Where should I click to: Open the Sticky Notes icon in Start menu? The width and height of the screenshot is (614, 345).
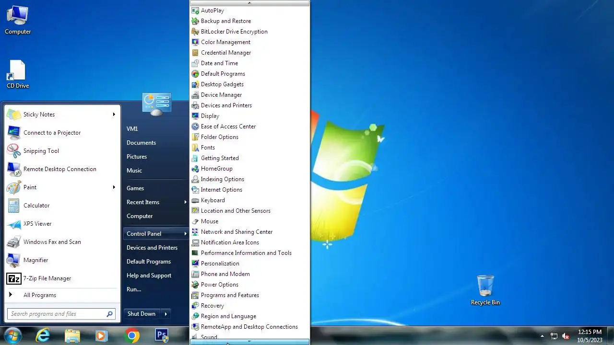click(x=14, y=115)
